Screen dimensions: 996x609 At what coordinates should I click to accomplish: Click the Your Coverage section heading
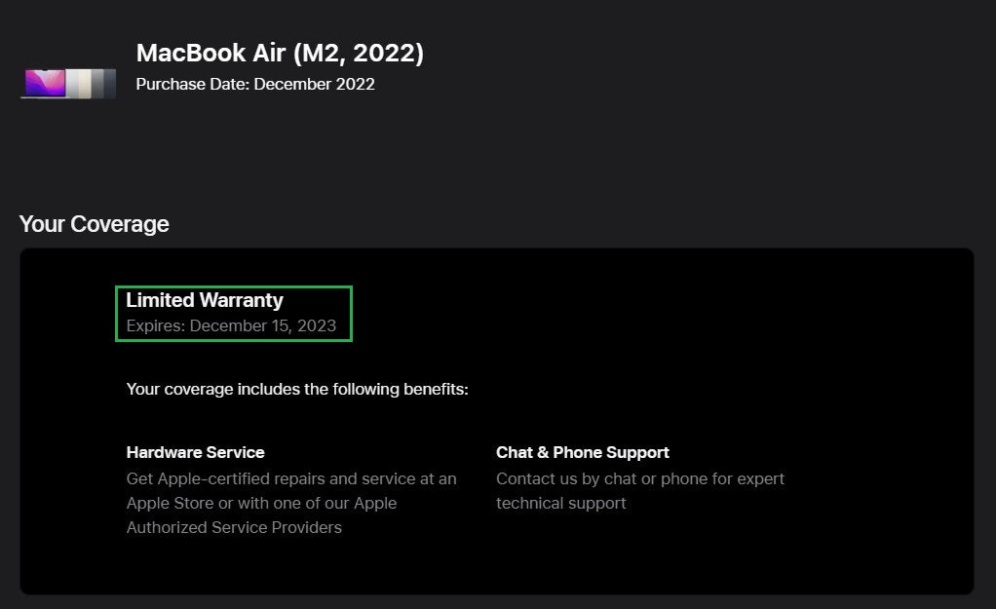(94, 224)
